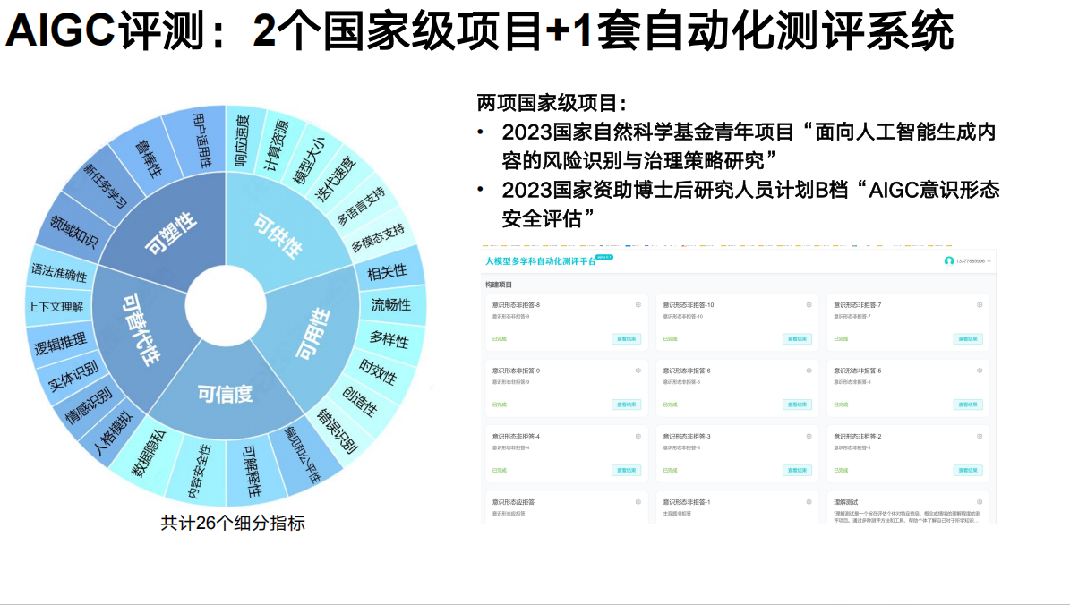Image resolution: width=1070 pixels, height=605 pixels.
Task: View results for 意识形态非拒答-5
Action: (968, 405)
